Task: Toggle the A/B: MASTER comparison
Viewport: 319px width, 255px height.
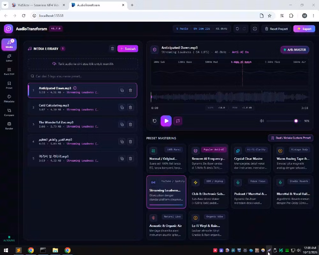Action: [x=295, y=50]
